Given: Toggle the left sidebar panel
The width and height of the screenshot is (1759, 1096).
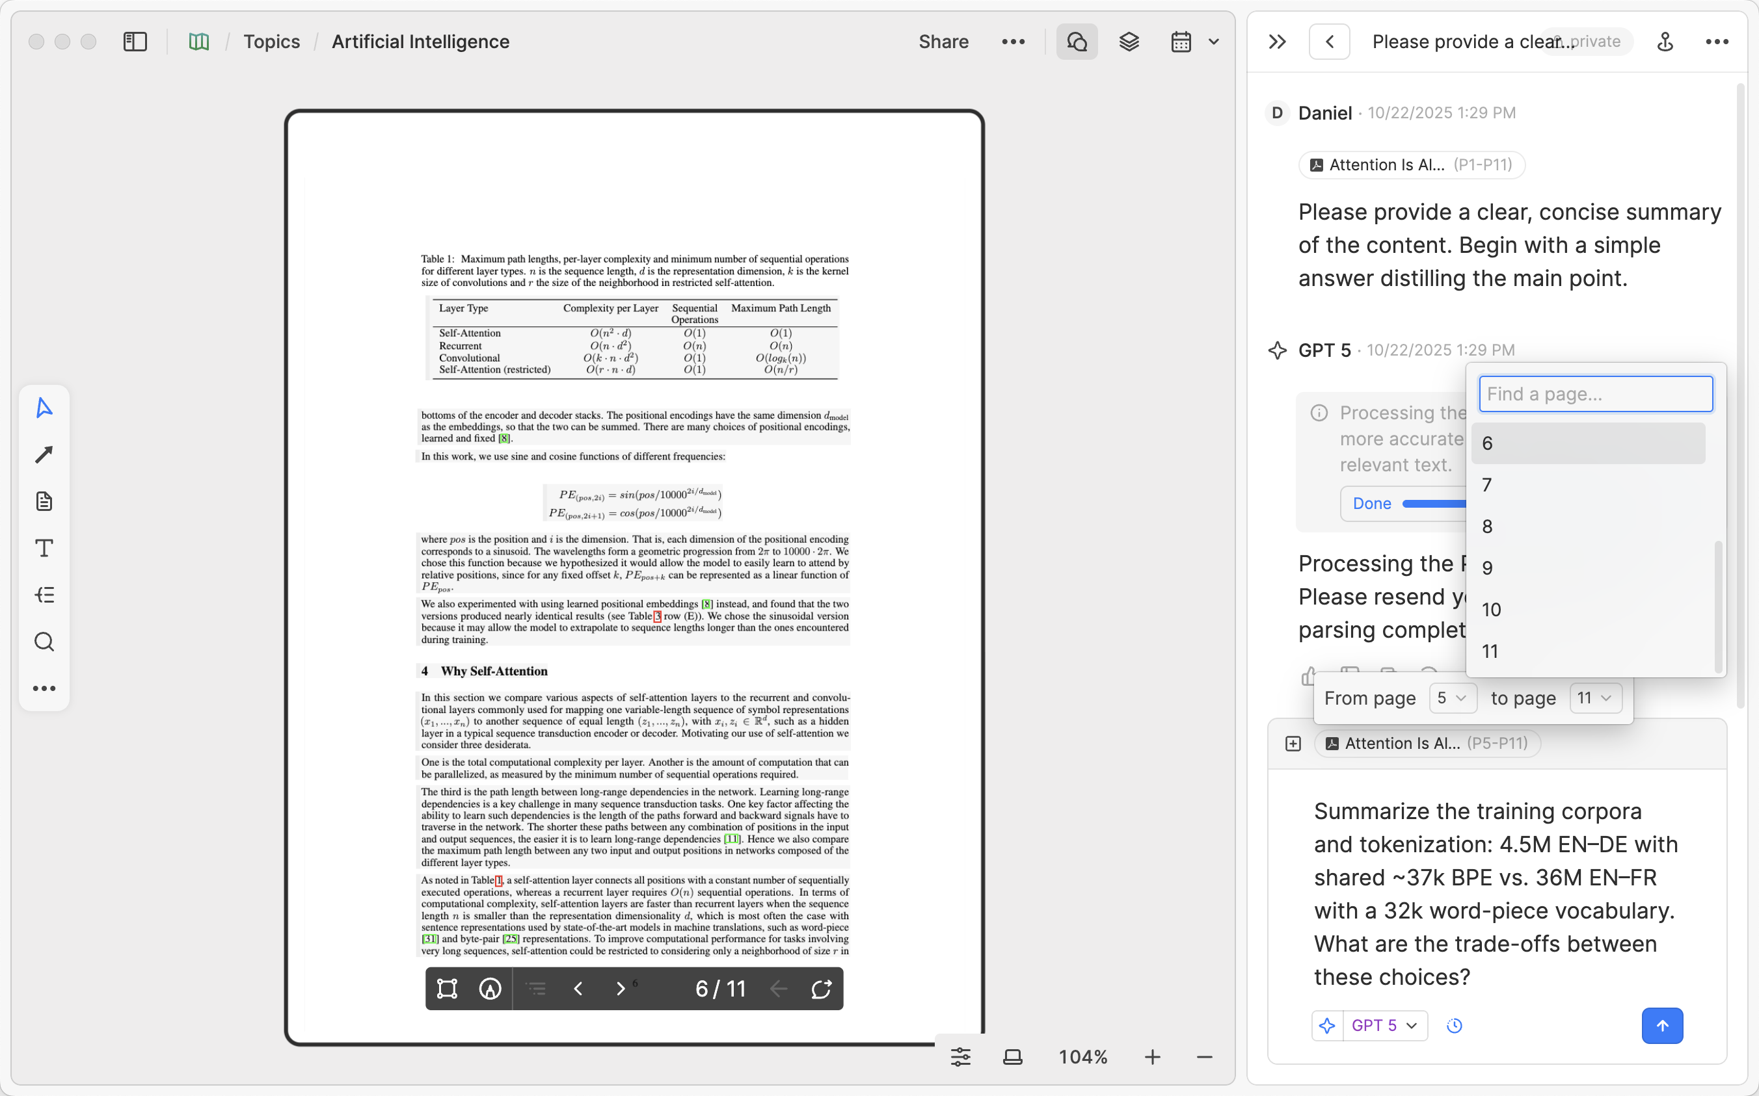Looking at the screenshot, I should (135, 42).
